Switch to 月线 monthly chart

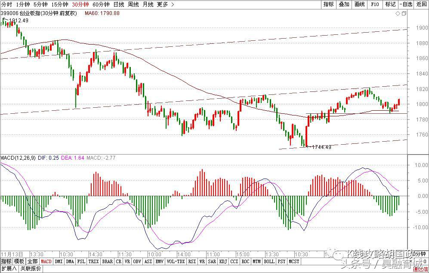[x=148, y=4]
